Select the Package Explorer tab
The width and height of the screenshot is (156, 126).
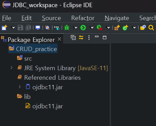[31, 40]
